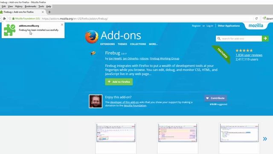Click the Contribute button
The width and height of the screenshot is (273, 154).
pyautogui.click(x=215, y=98)
